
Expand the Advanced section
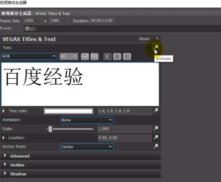point(5,155)
